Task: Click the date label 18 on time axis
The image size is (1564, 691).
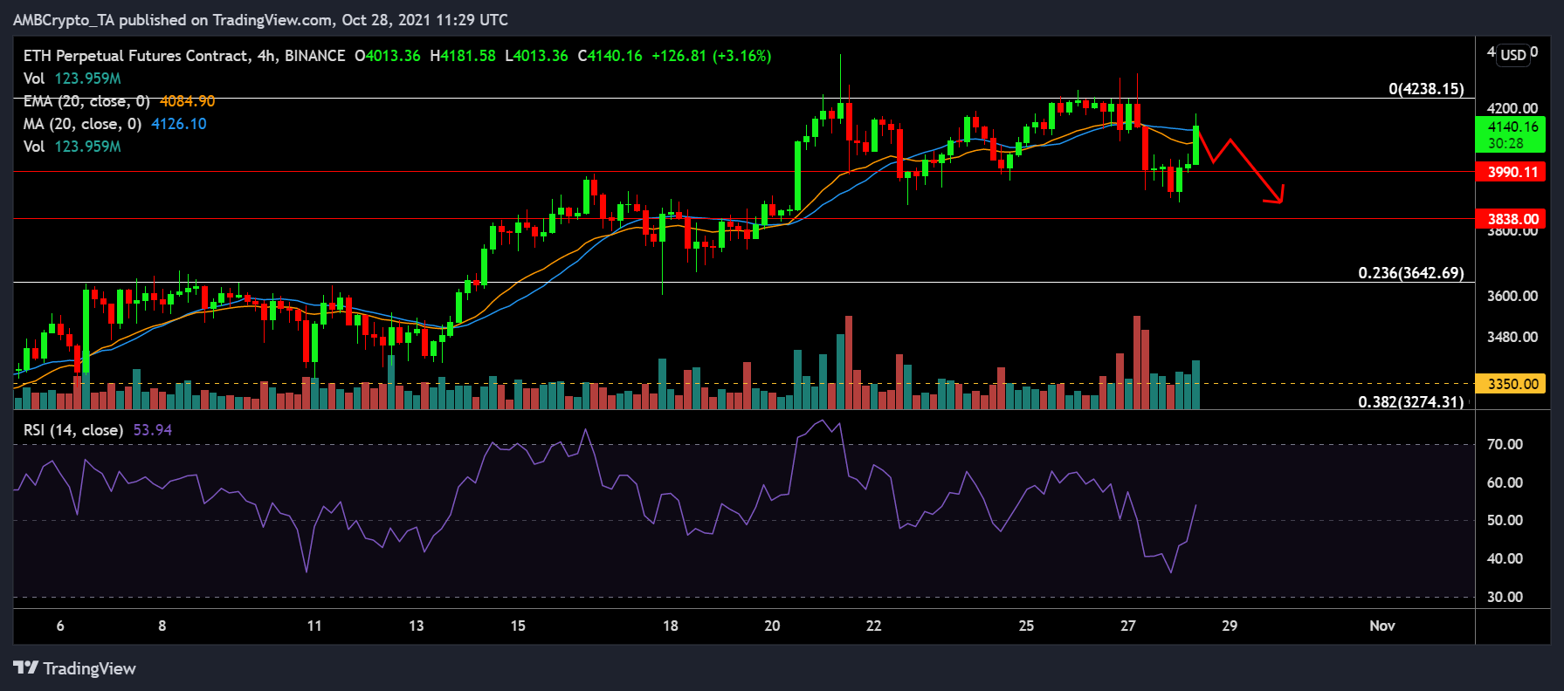Action: 671,626
